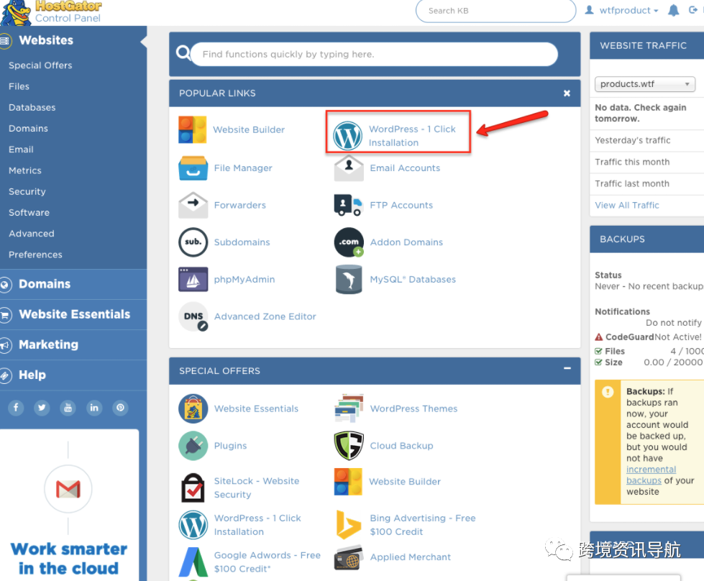Open the notifications bell icon
704x581 pixels.
[673, 10]
